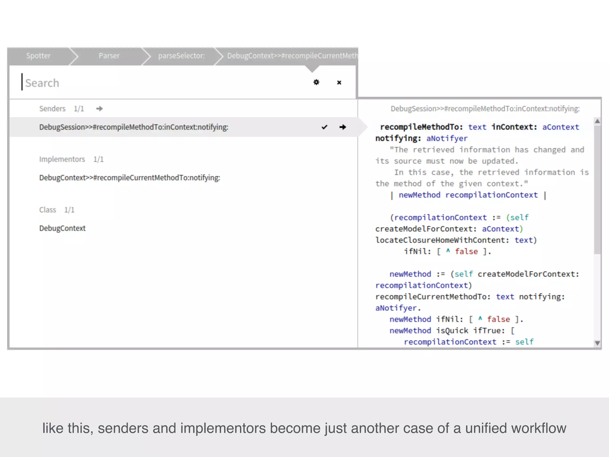Screen dimensions: 609x457
Task: Select the DebugSession>>#recompileMethodTo:inContext:notifying: sender row
Action: click(x=183, y=127)
